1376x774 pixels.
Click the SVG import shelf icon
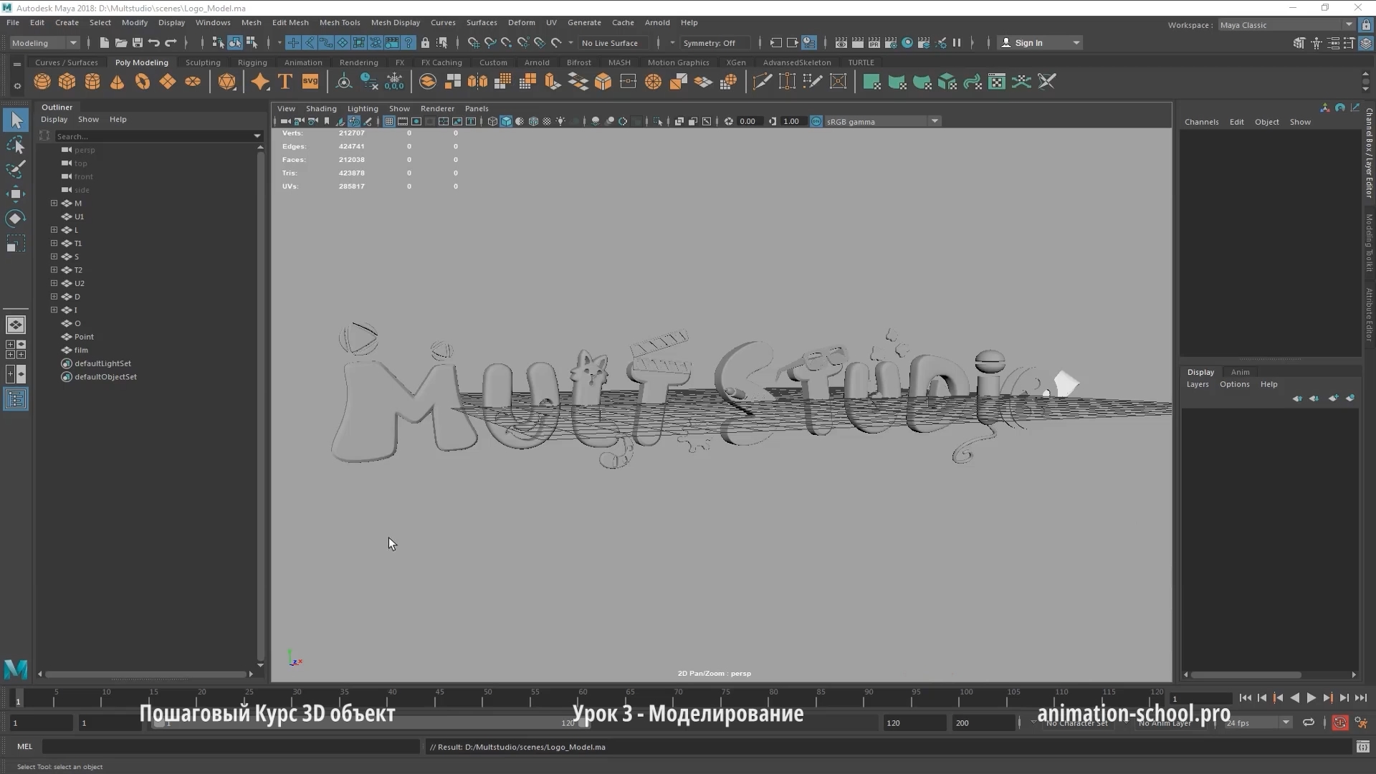tap(310, 82)
